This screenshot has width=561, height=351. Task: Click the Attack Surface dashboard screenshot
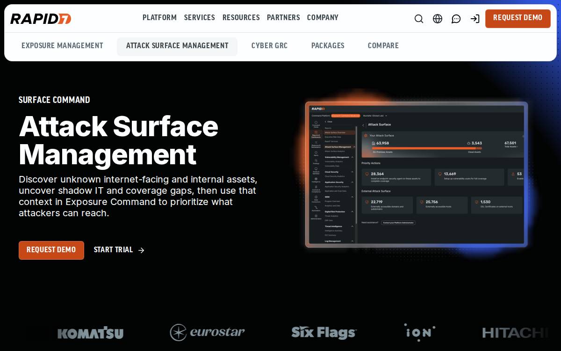417,174
